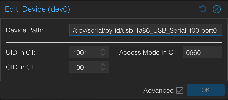This screenshot has height=100, width=228.
Task: Select the Access Mode in CT field showing 0660
Action: coord(202,52)
